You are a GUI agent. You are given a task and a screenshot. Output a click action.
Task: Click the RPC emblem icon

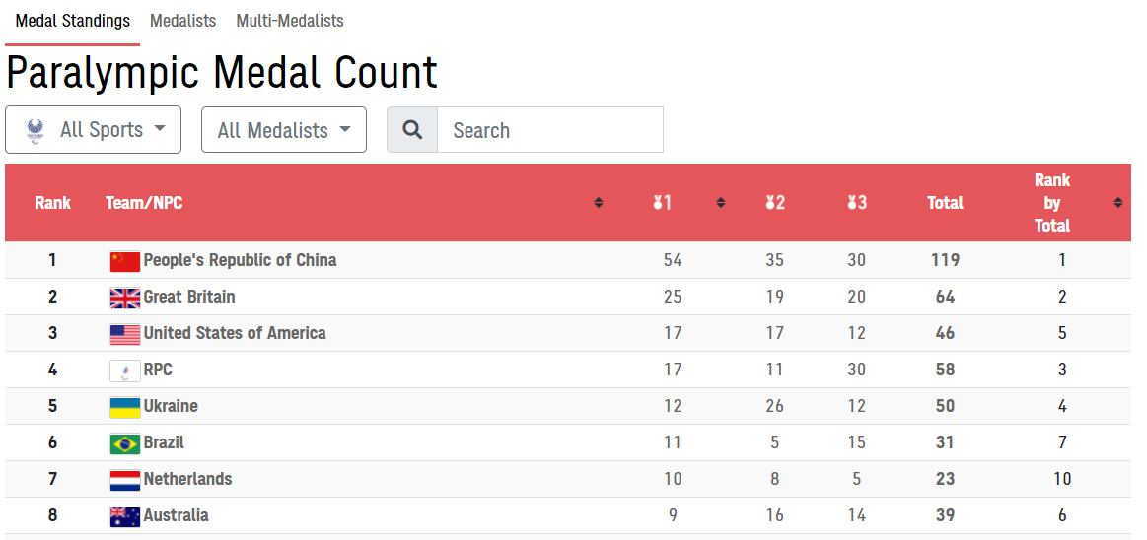[125, 371]
